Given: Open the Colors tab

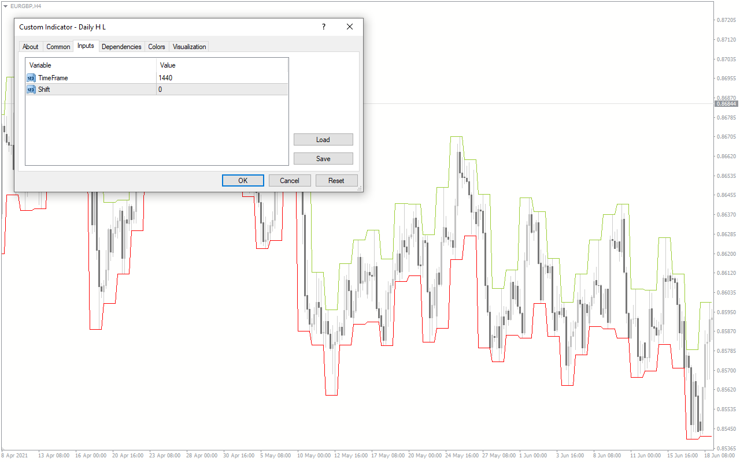Looking at the screenshot, I should coord(157,47).
